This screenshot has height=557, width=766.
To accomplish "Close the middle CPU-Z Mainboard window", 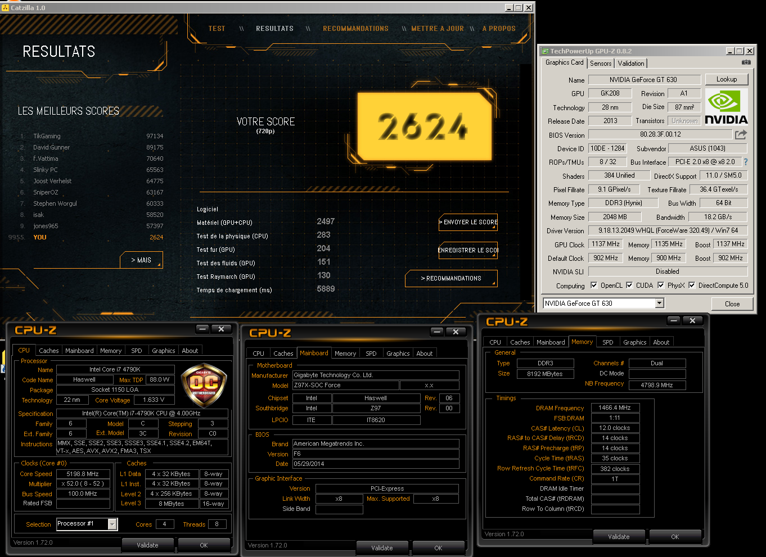I will (456, 332).
